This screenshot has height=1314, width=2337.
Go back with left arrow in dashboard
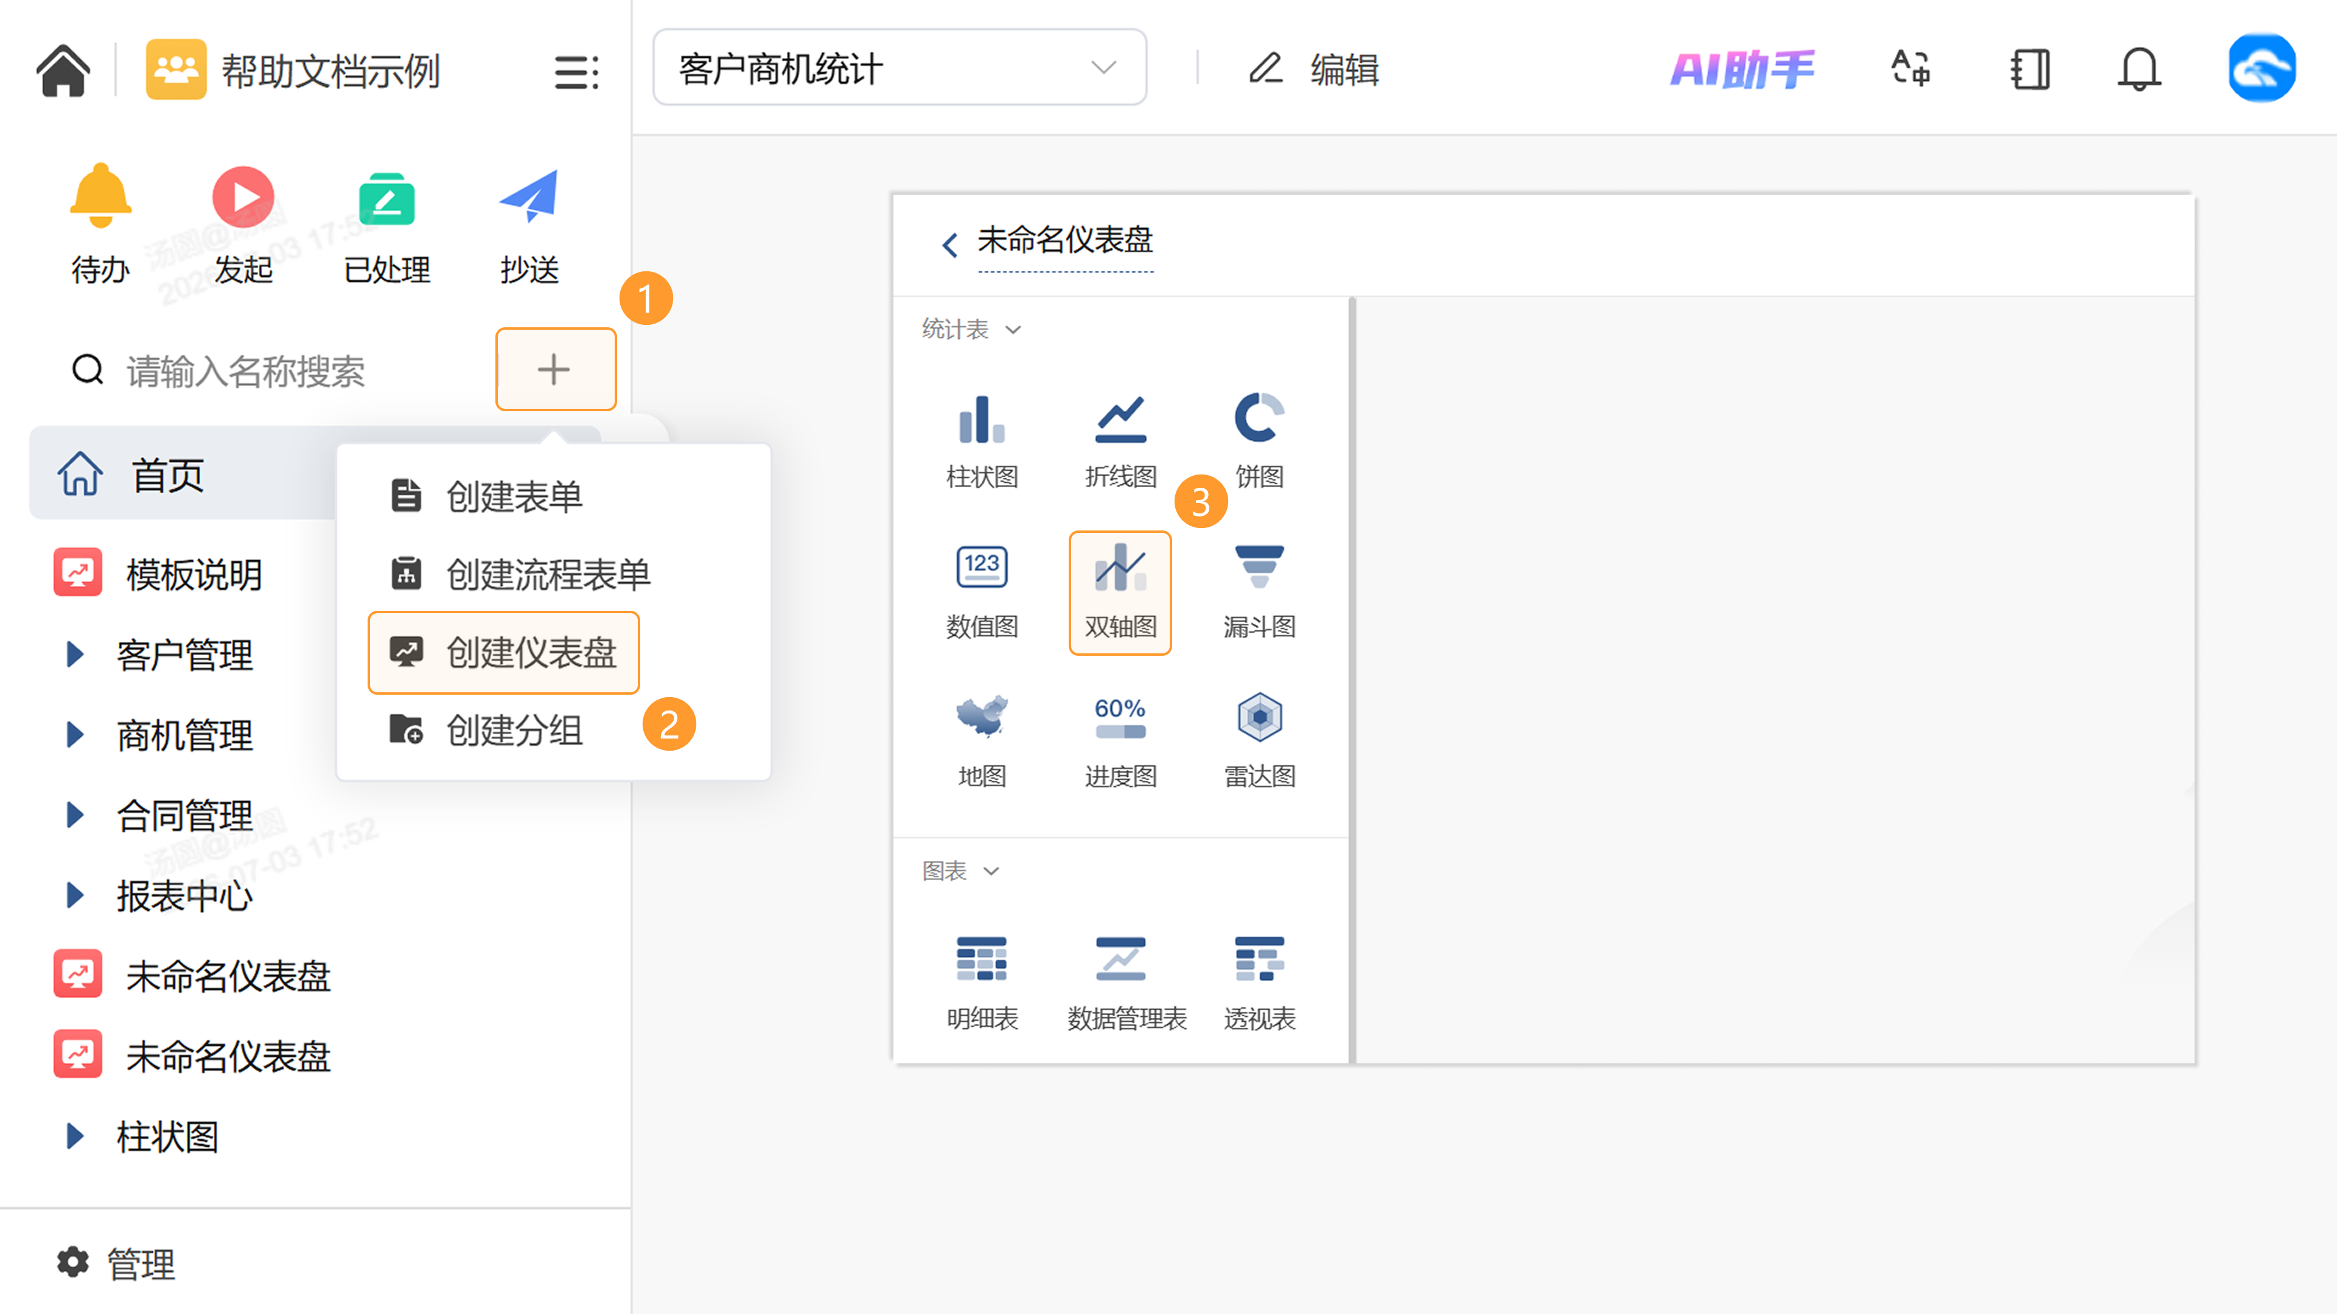coord(950,244)
